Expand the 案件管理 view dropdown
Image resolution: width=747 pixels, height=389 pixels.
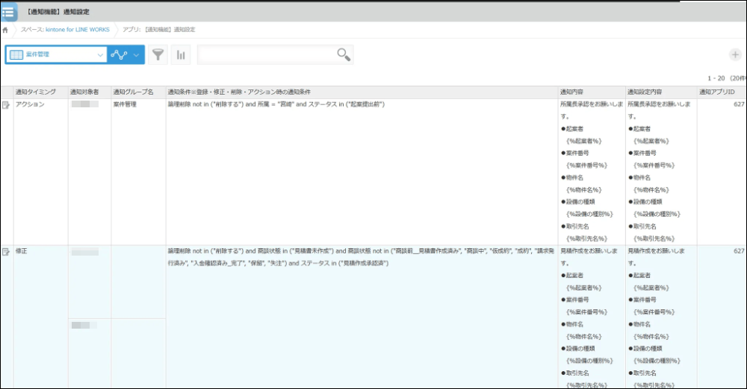tap(101, 54)
